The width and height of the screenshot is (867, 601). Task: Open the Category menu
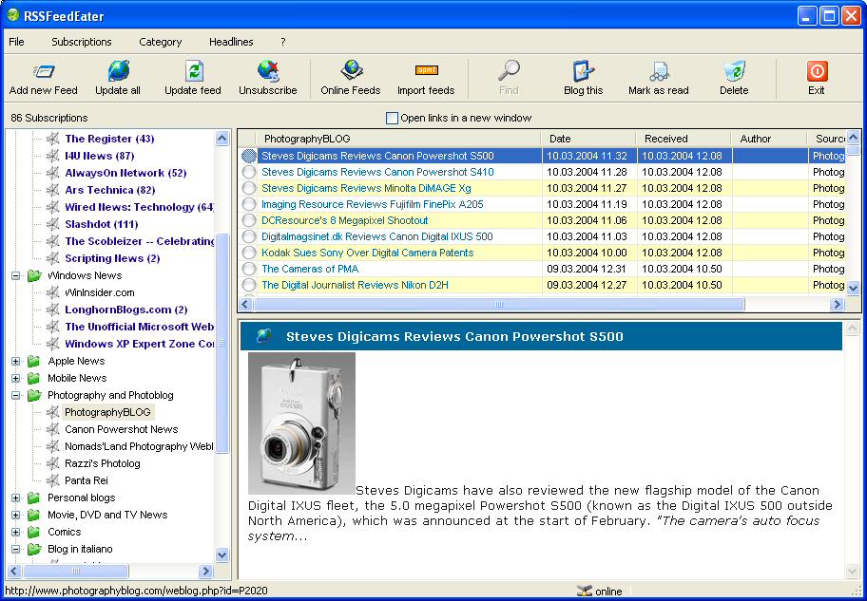click(x=161, y=42)
